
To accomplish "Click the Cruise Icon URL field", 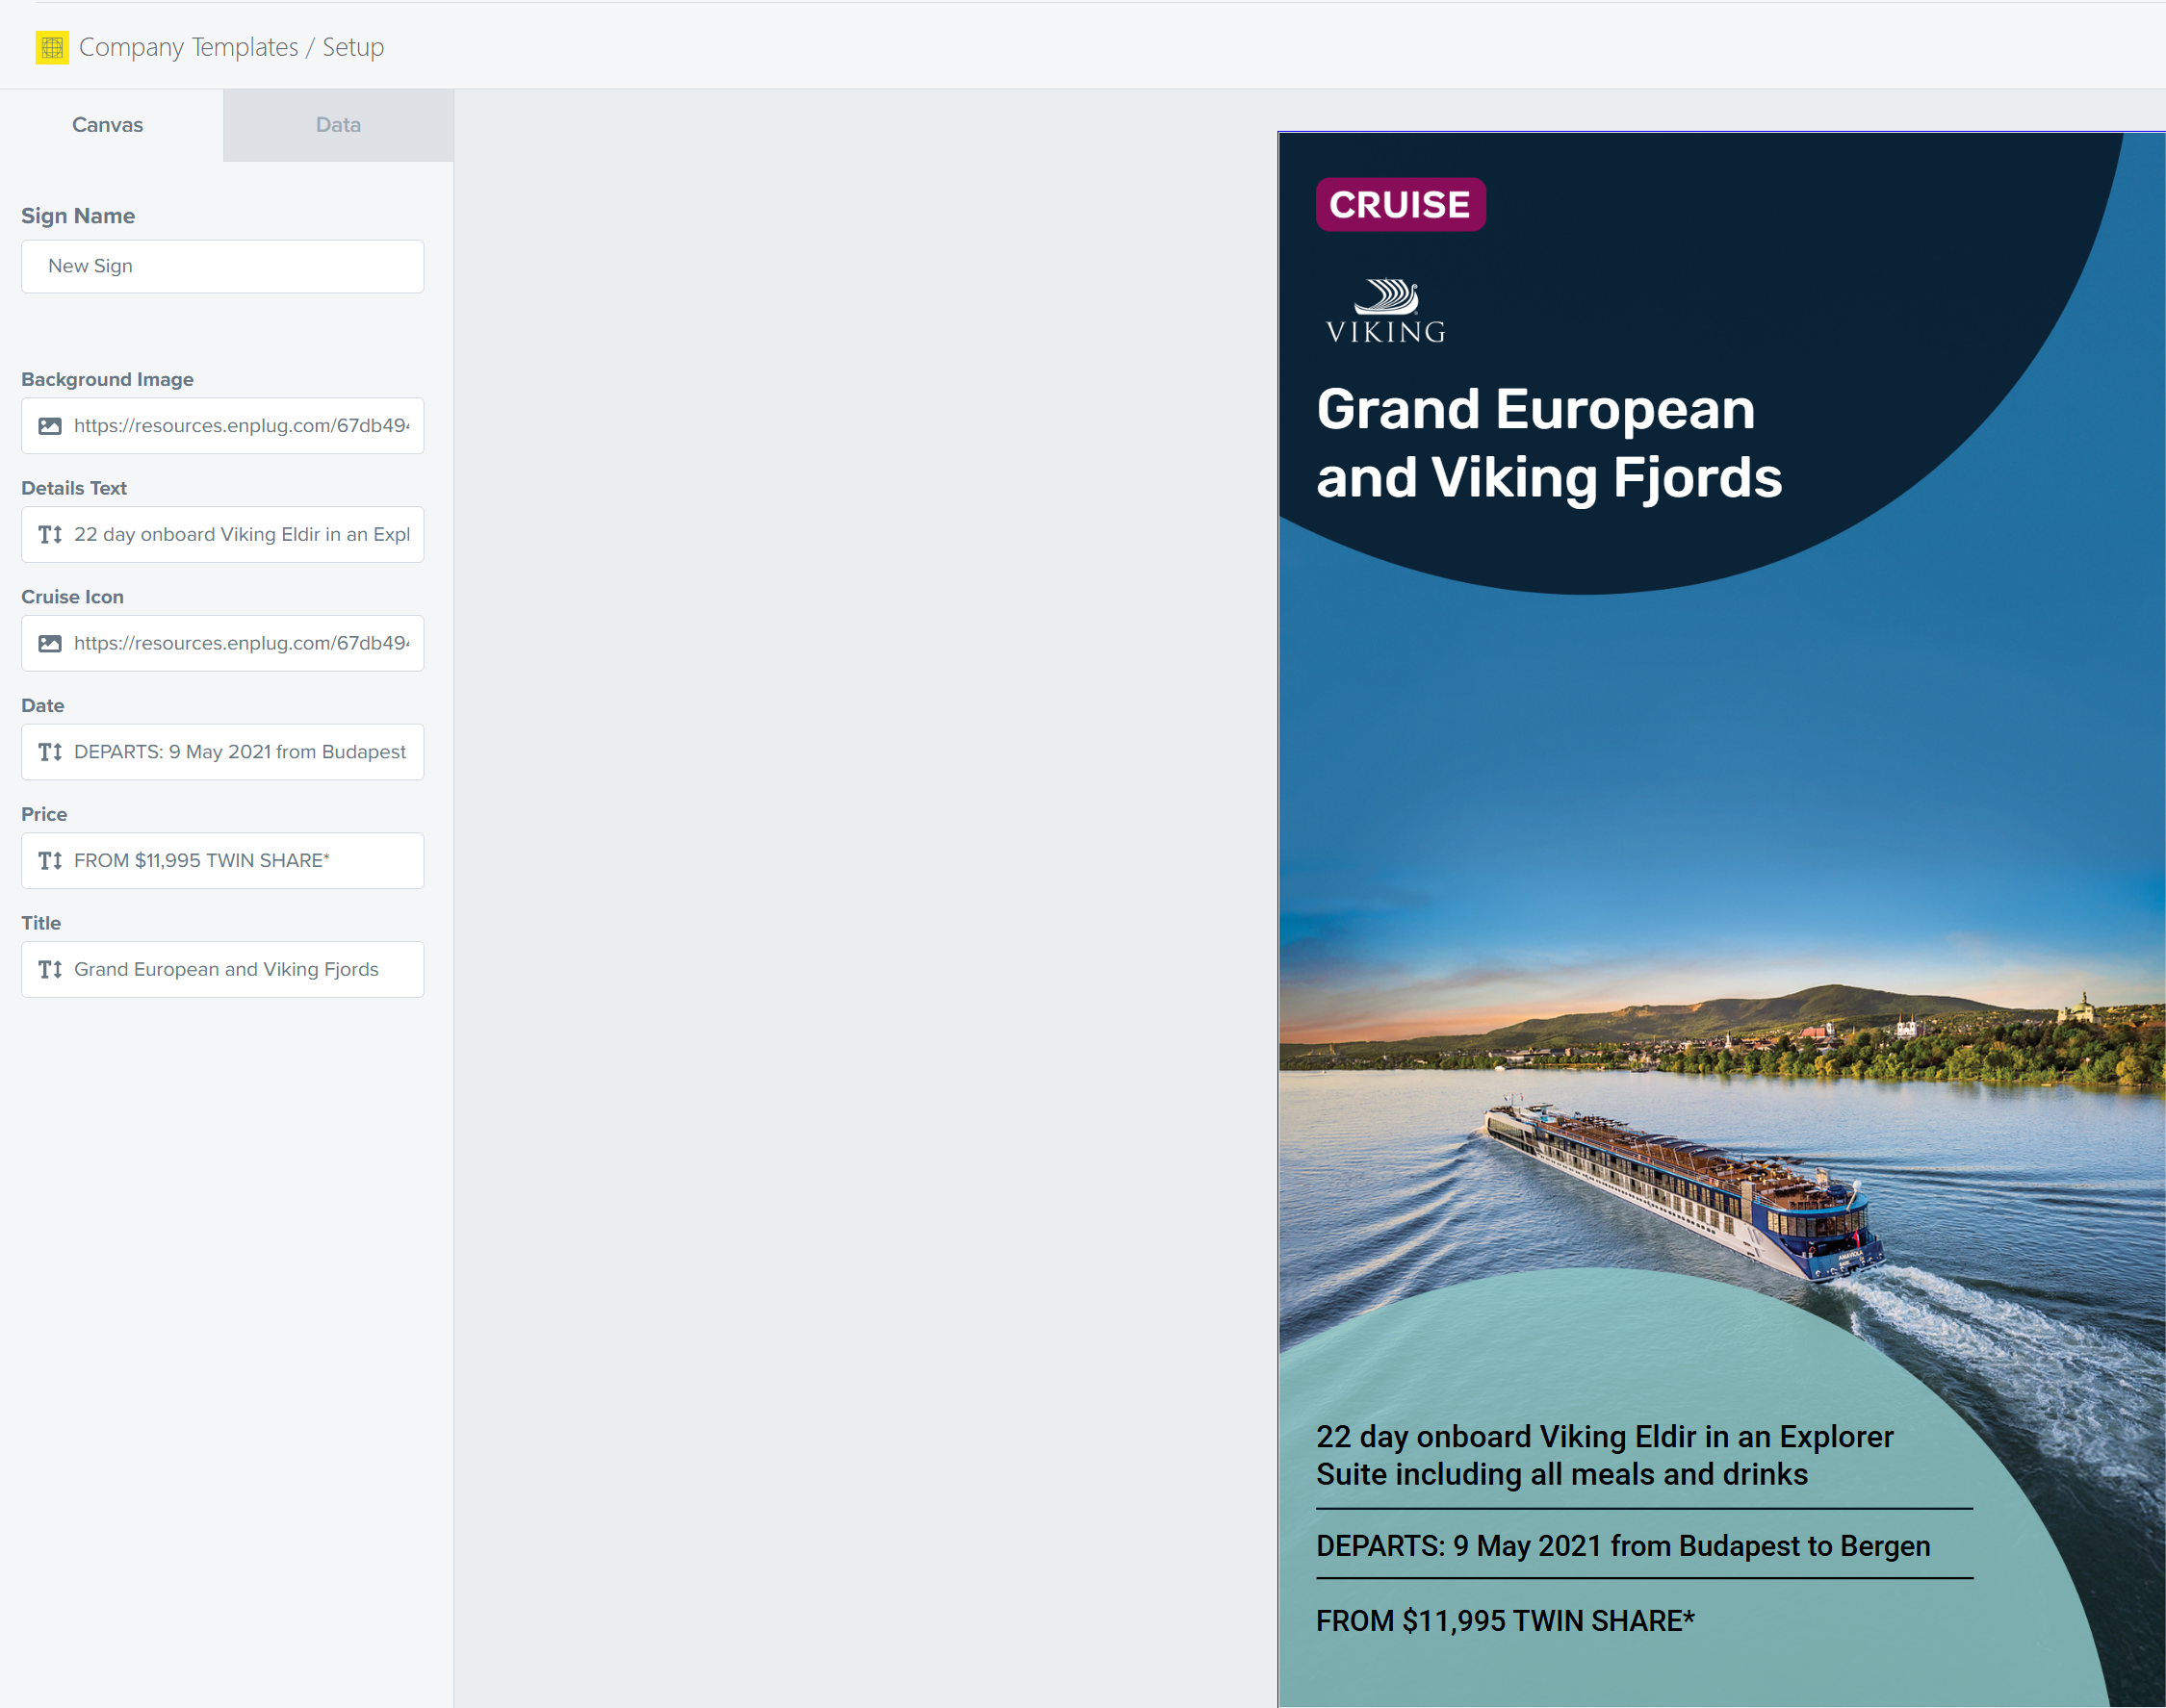I will 240,644.
